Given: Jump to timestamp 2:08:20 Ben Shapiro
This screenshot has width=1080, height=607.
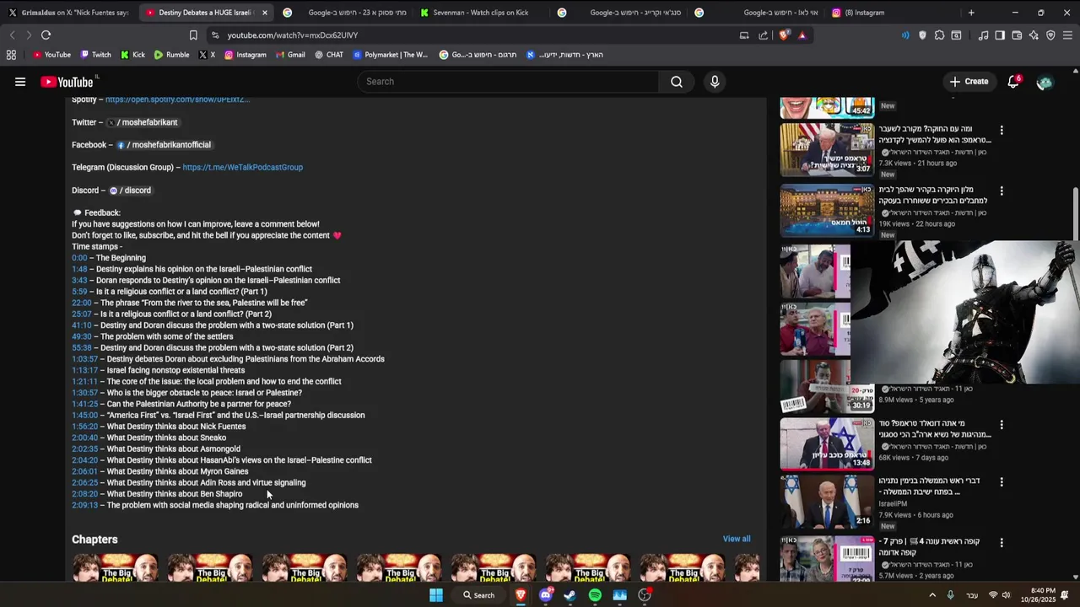Looking at the screenshot, I should pyautogui.click(x=84, y=494).
